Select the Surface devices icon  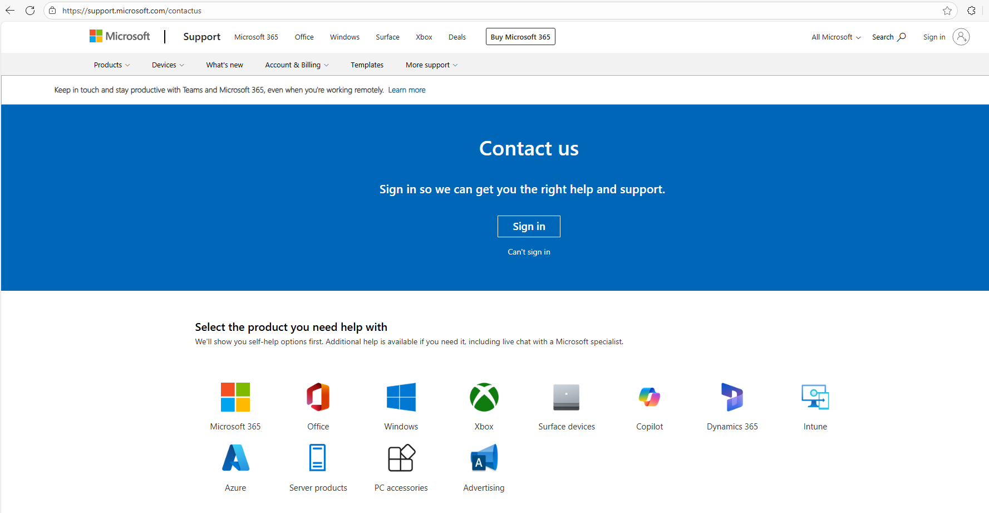coord(567,397)
